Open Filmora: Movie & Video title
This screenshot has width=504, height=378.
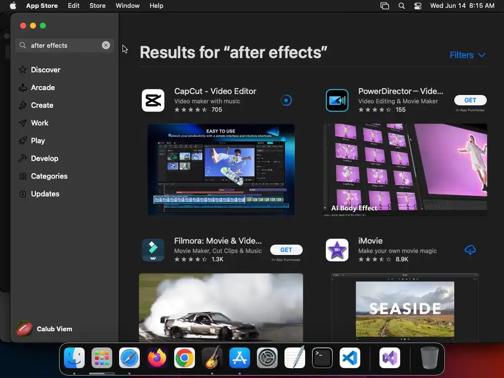[218, 241]
